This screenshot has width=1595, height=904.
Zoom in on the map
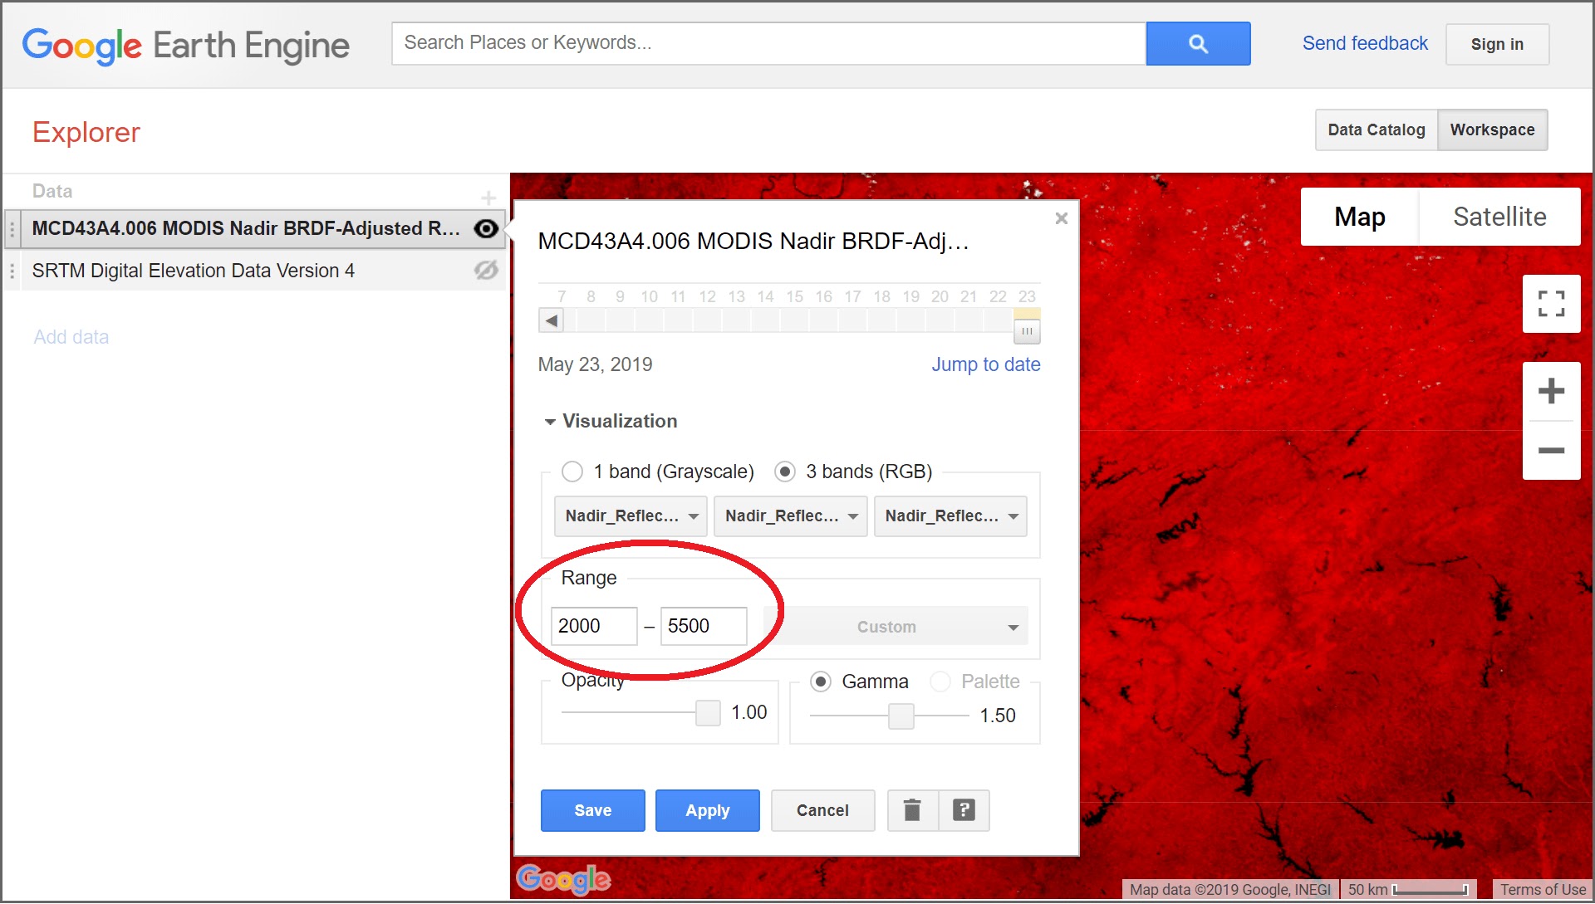point(1551,391)
